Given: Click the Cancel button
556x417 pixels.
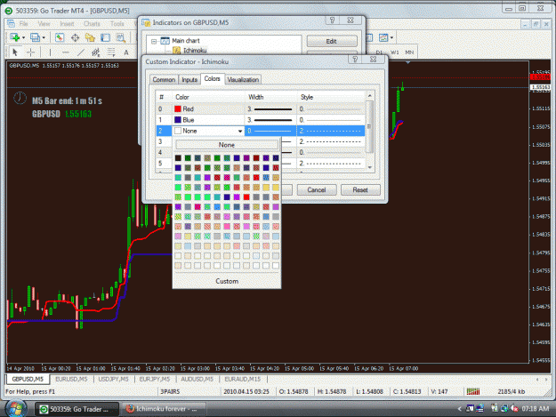Looking at the screenshot, I should pyautogui.click(x=317, y=190).
